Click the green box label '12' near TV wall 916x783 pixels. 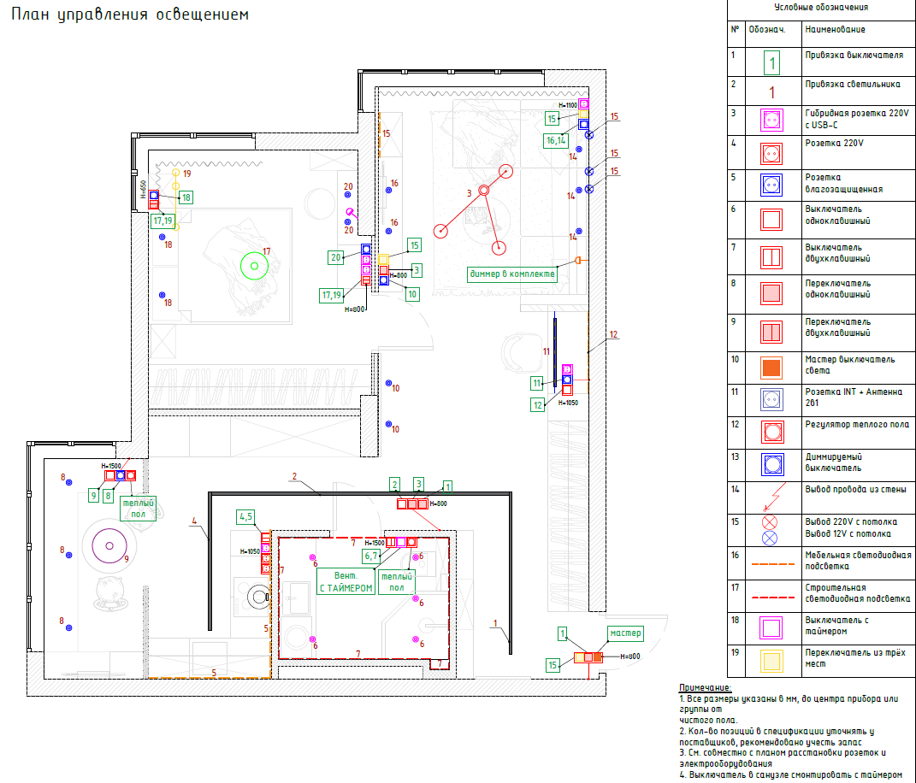tap(537, 405)
